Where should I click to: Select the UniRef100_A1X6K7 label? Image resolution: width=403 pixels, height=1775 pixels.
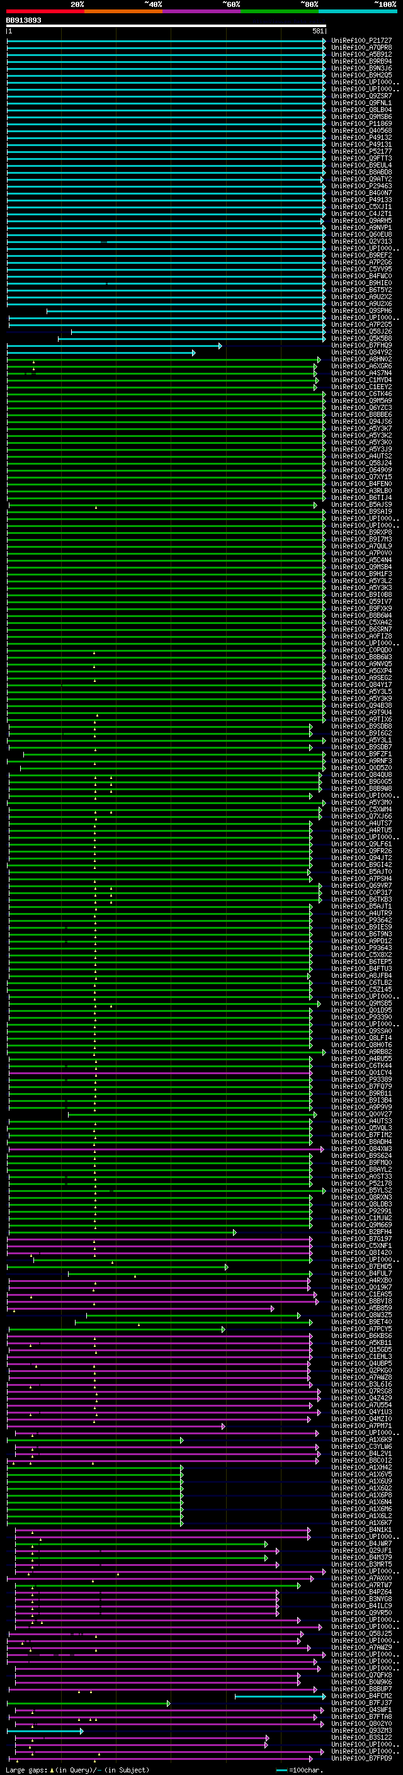tap(361, 1524)
